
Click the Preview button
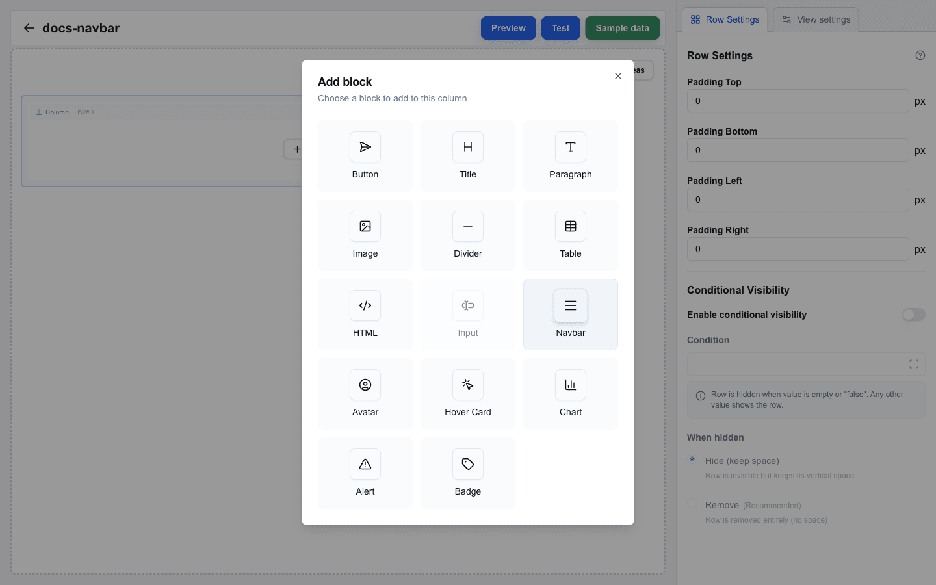click(508, 28)
